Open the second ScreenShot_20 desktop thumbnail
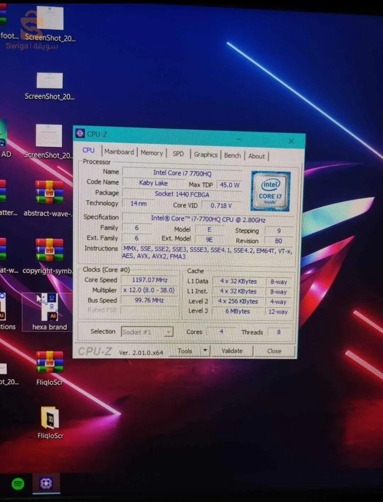The image size is (383, 502). tap(50, 81)
